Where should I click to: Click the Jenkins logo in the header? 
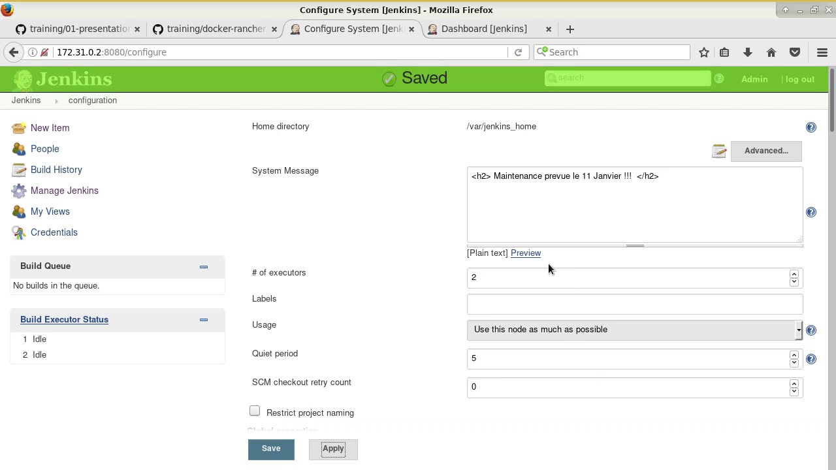tap(63, 79)
